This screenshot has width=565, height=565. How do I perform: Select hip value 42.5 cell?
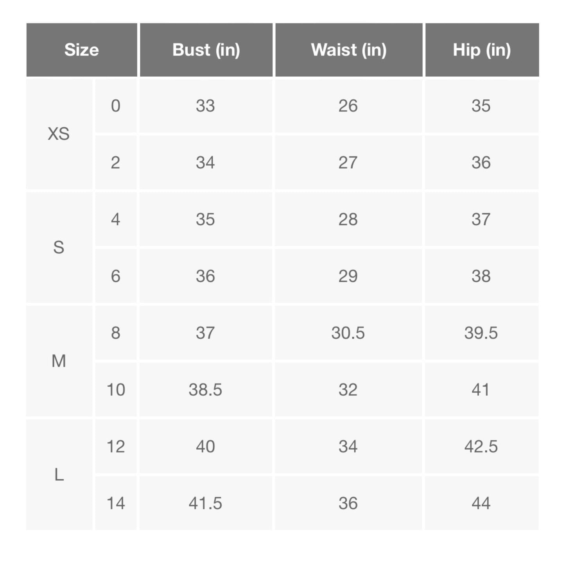(x=482, y=446)
